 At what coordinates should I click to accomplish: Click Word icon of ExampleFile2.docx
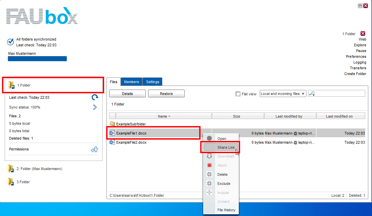112,142
